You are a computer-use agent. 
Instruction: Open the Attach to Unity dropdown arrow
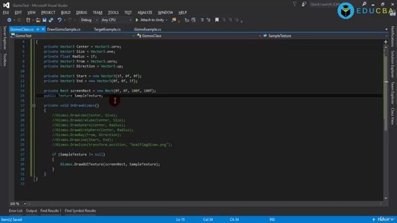(166, 20)
